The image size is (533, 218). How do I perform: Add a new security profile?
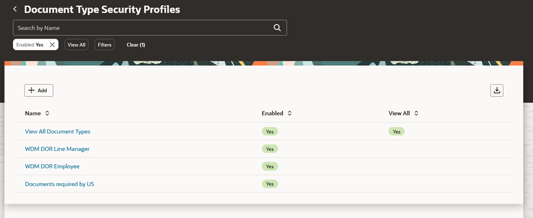pos(39,90)
